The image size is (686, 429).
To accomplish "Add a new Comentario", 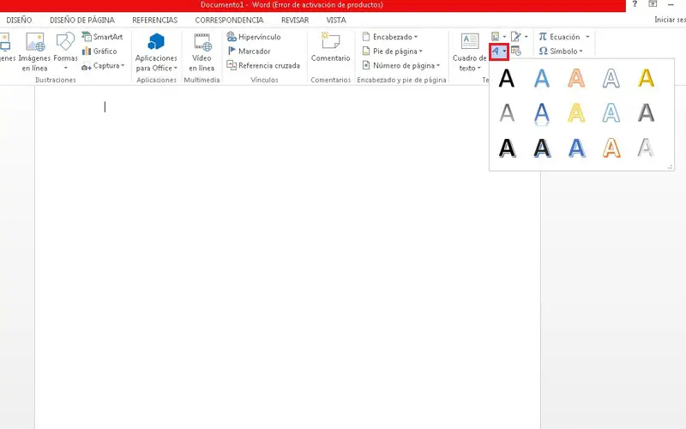I will pyautogui.click(x=330, y=48).
